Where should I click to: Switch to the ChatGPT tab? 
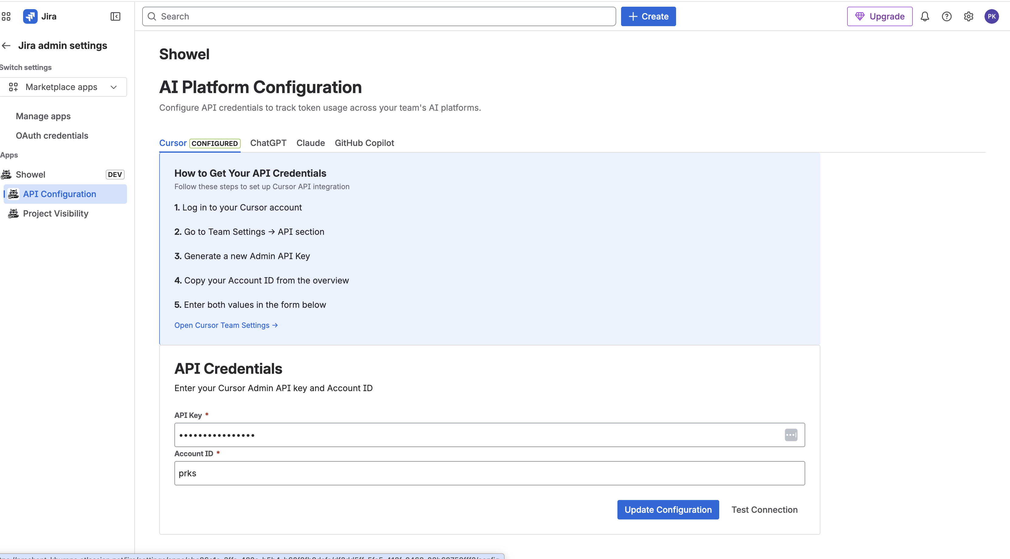point(268,143)
